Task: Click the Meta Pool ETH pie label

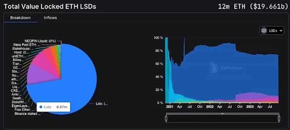Action: click(27, 45)
